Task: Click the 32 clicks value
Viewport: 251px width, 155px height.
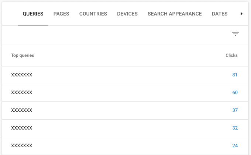Action: tap(235, 128)
